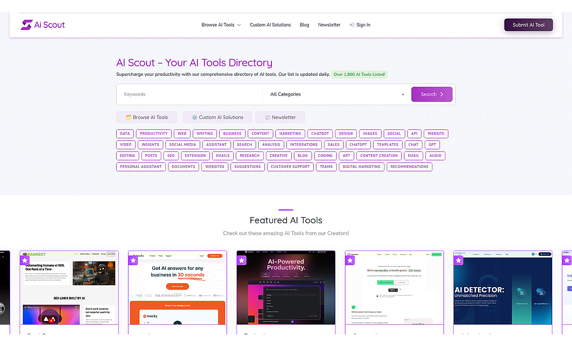The height and width of the screenshot is (347, 572).
Task: Select the CODING tag
Action: point(325,155)
